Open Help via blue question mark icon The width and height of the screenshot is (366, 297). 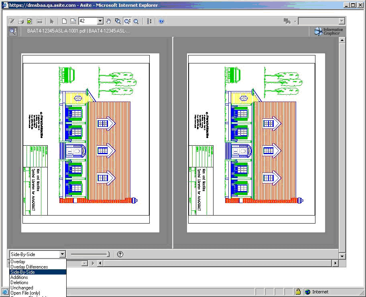pyautogui.click(x=161, y=21)
